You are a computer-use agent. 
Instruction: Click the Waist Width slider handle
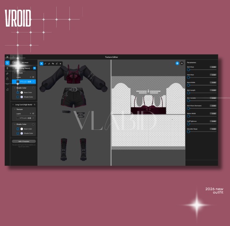pos(189,85)
